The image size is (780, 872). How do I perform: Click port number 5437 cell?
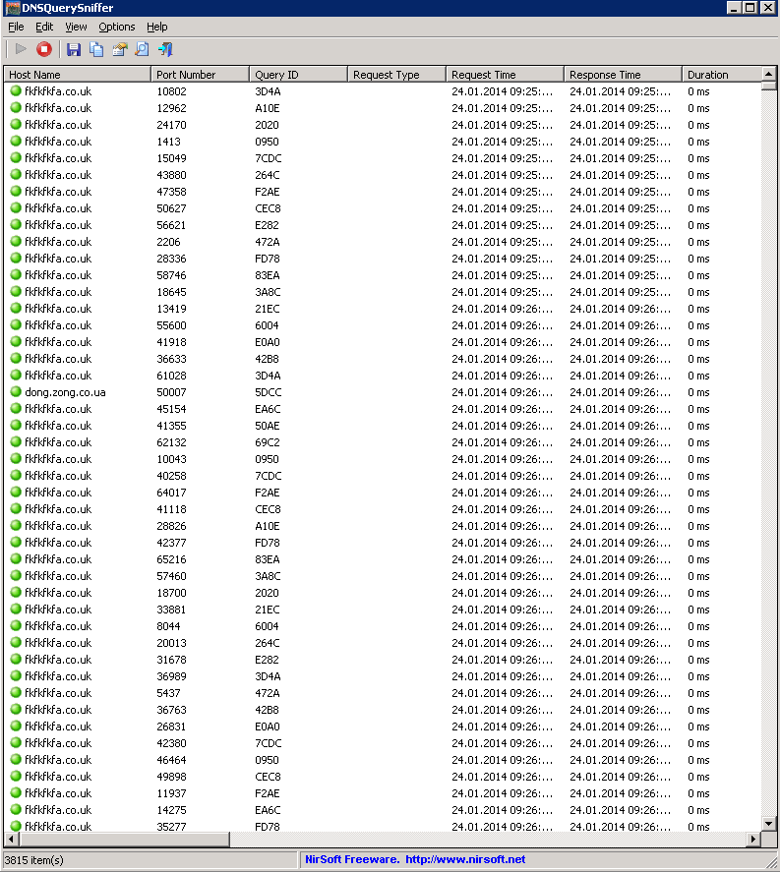168,693
